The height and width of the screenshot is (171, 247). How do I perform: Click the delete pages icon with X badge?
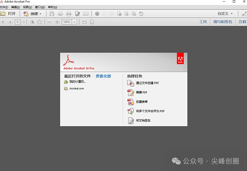pyautogui.click(x=119, y=14)
